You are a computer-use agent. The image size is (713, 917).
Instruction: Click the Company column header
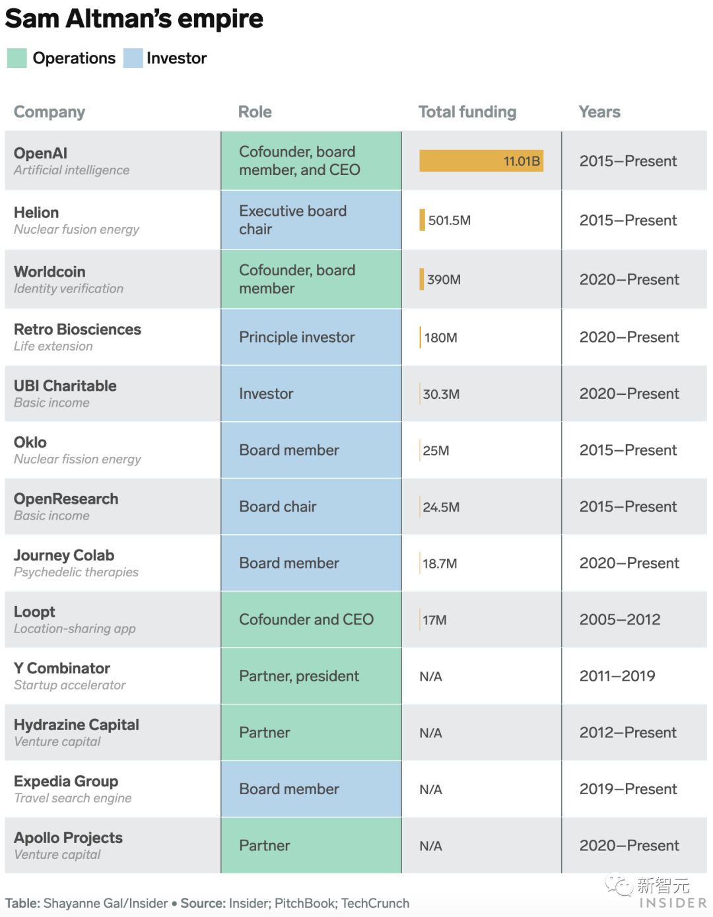(x=50, y=112)
